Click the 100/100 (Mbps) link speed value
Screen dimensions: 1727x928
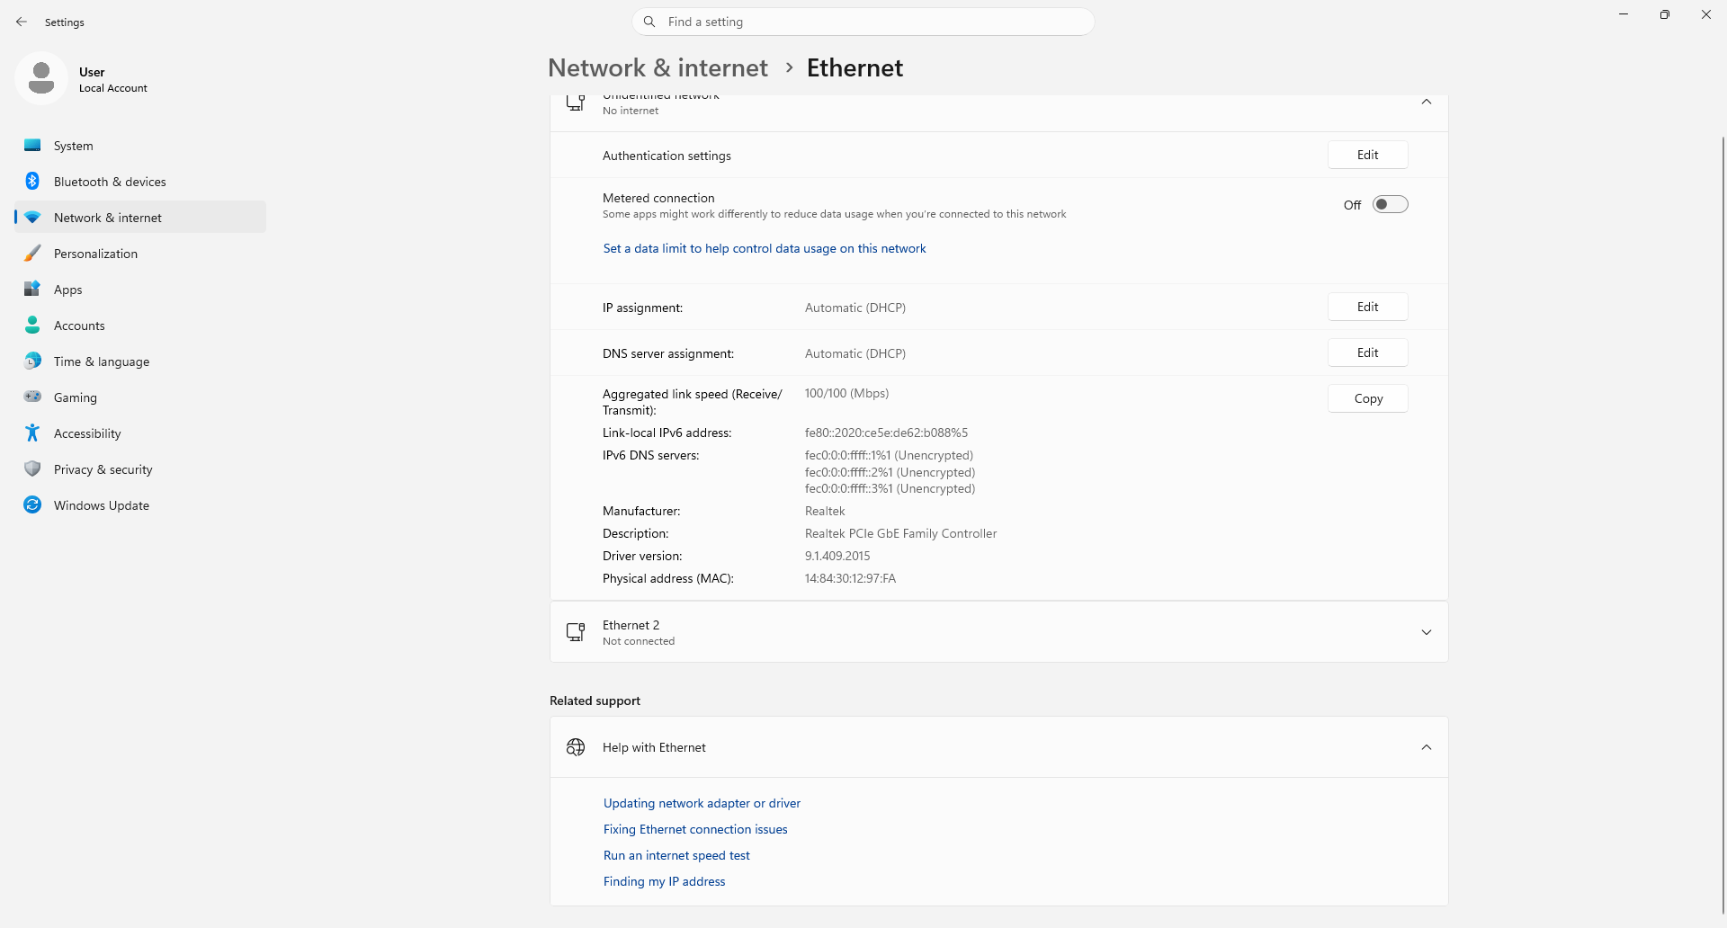[x=846, y=393]
